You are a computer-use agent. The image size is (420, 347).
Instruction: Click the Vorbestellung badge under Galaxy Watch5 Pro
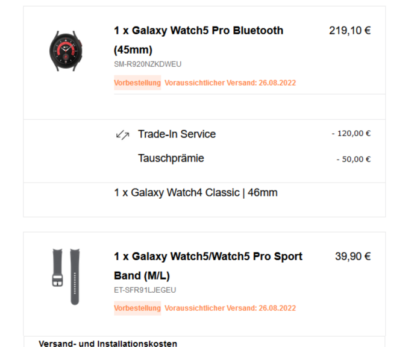pos(137,83)
